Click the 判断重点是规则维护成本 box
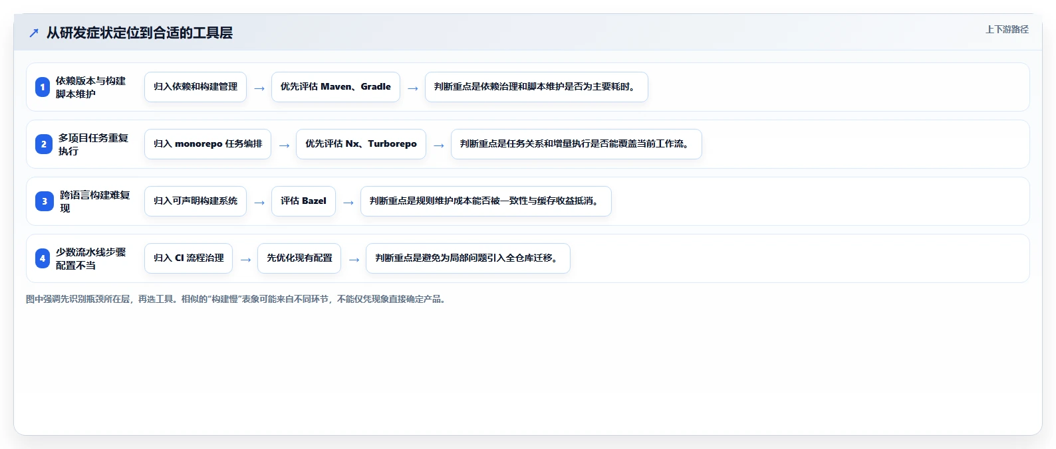 tap(486, 201)
